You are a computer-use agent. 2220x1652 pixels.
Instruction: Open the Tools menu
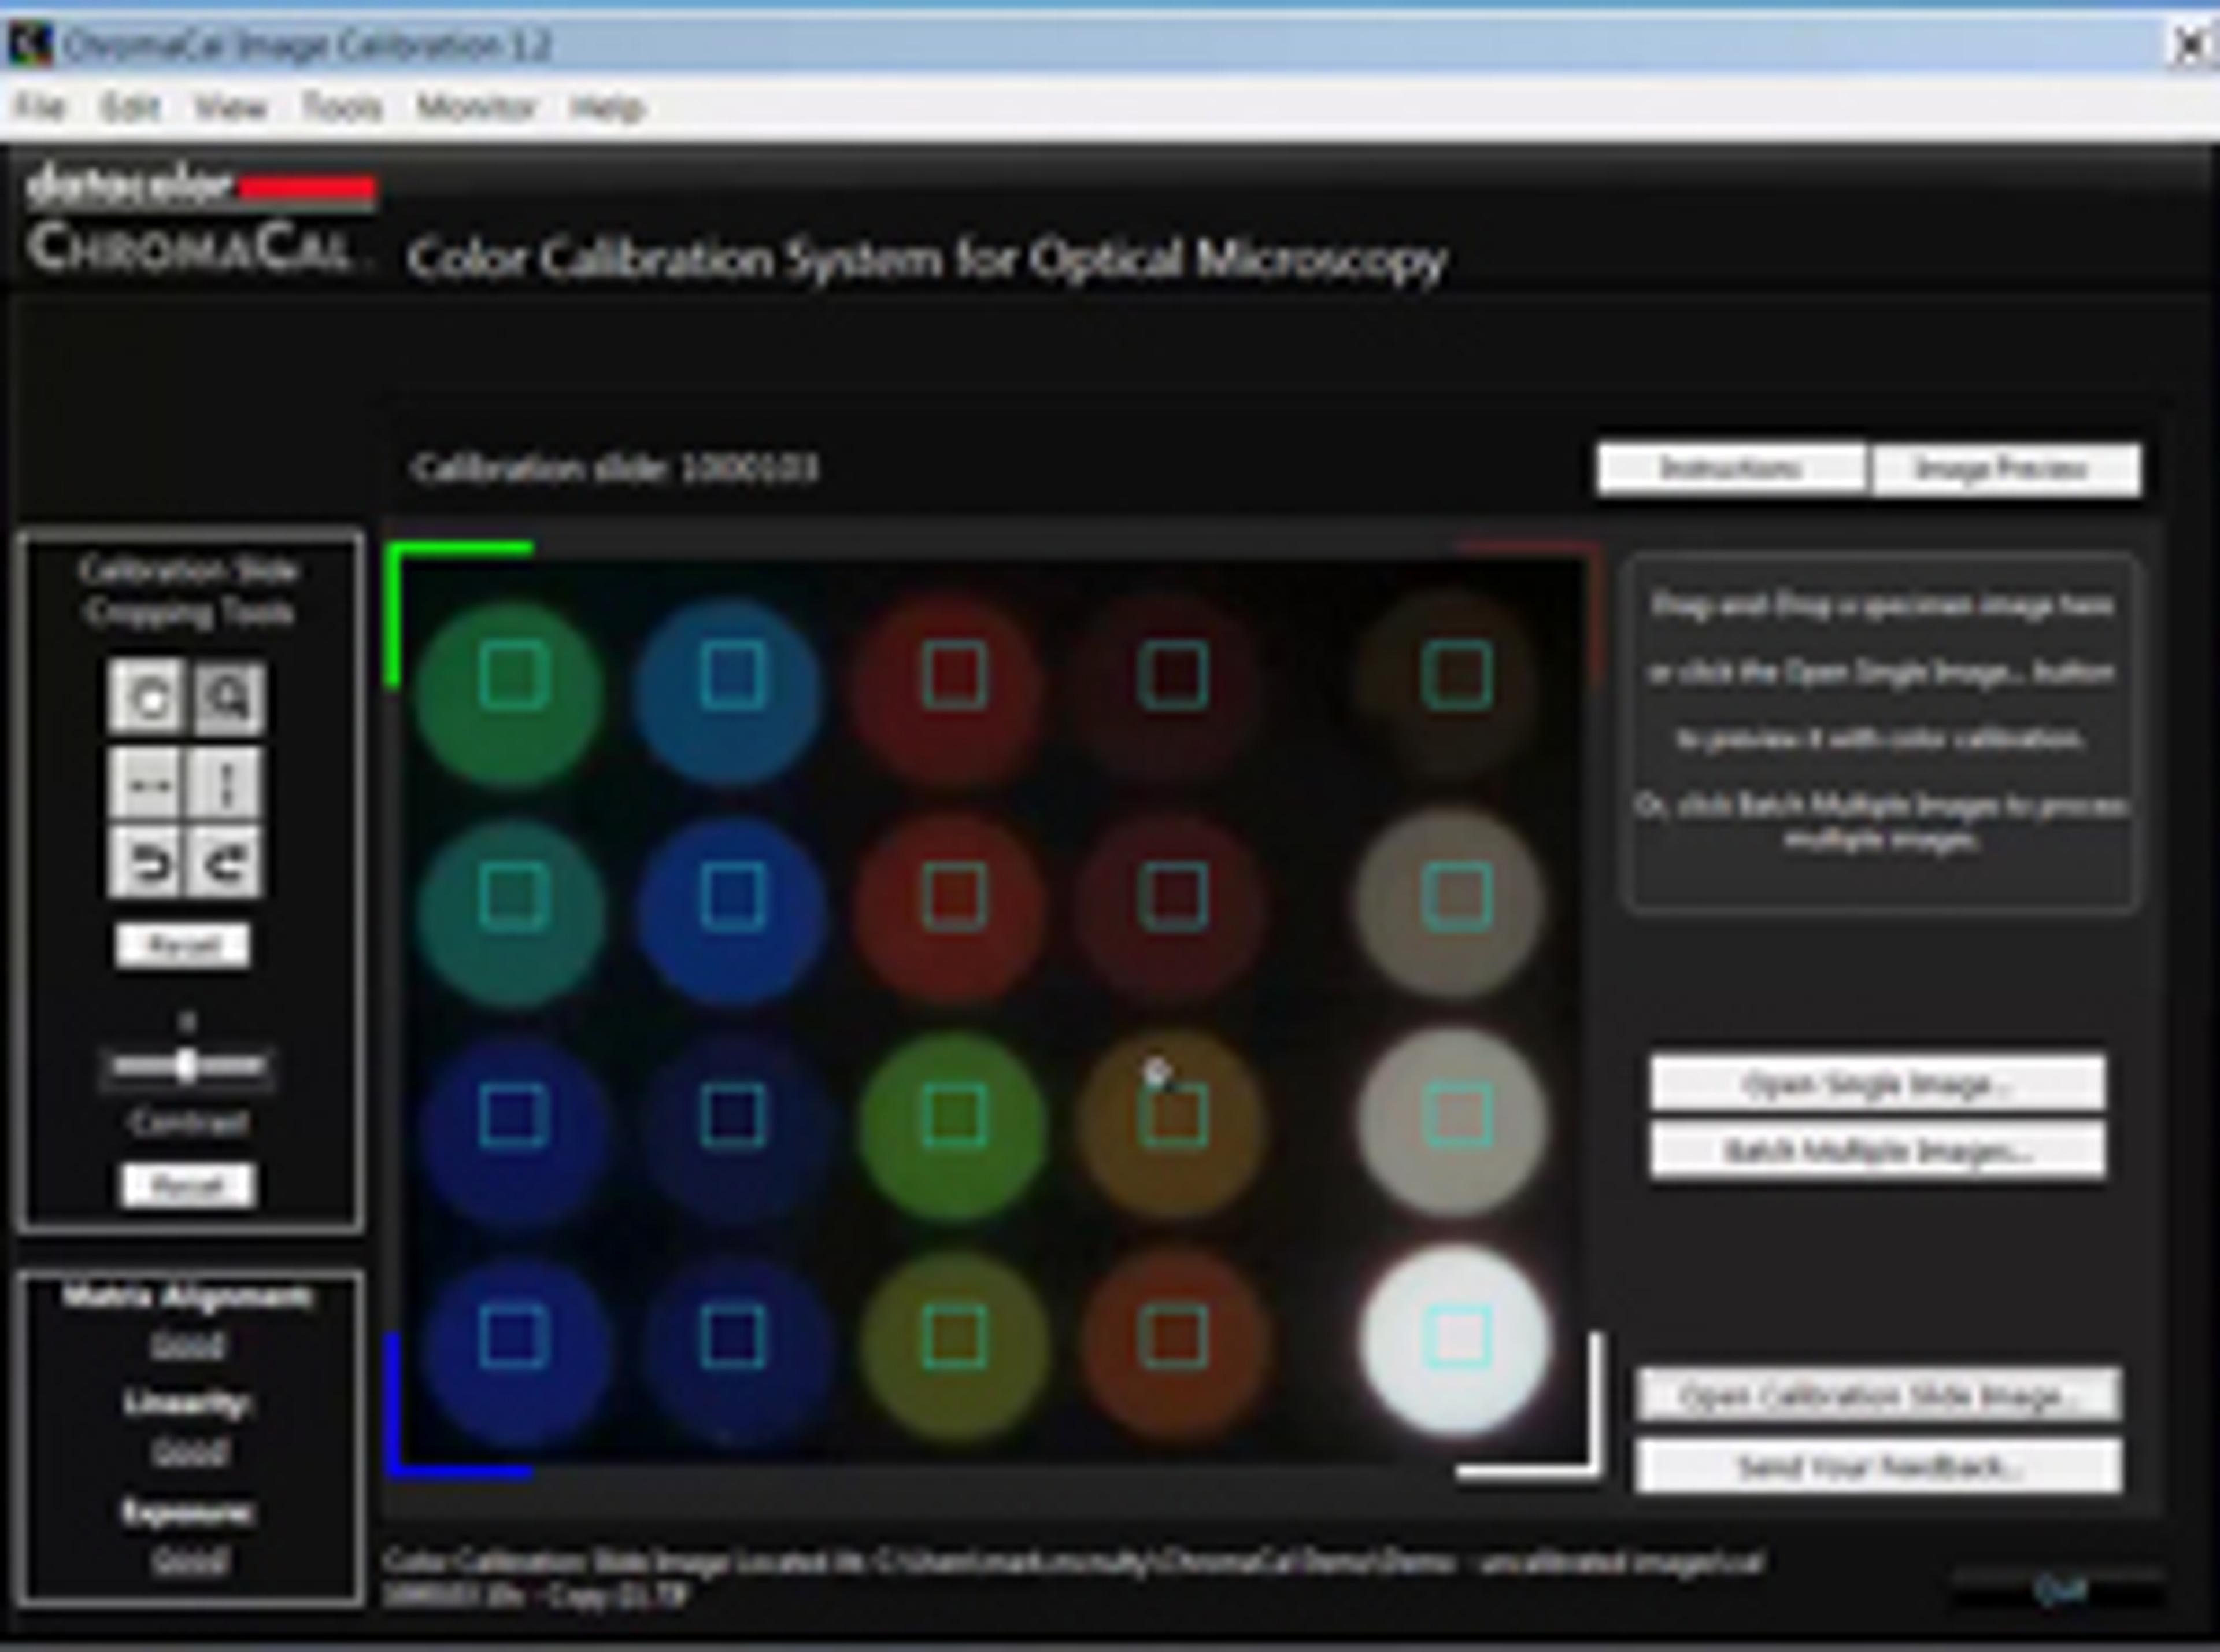342,106
